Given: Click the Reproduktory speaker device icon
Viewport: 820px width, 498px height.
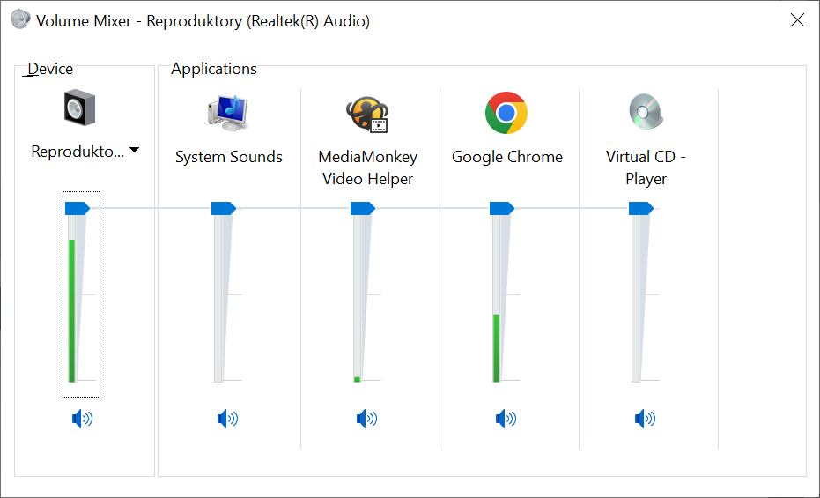Looking at the screenshot, I should 79,108.
